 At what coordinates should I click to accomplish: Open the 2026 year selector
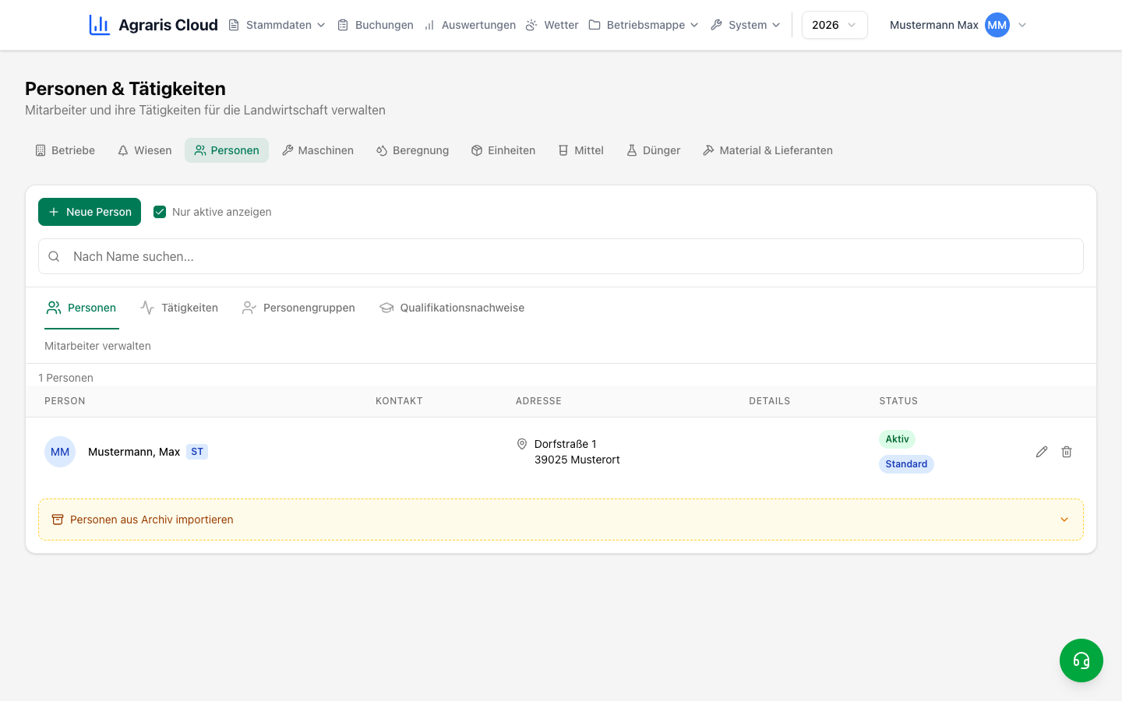tap(834, 25)
